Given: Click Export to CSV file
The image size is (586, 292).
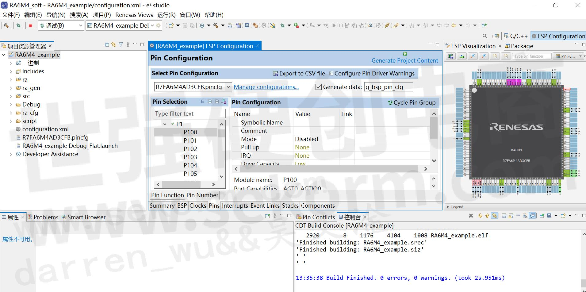Looking at the screenshot, I should point(299,73).
